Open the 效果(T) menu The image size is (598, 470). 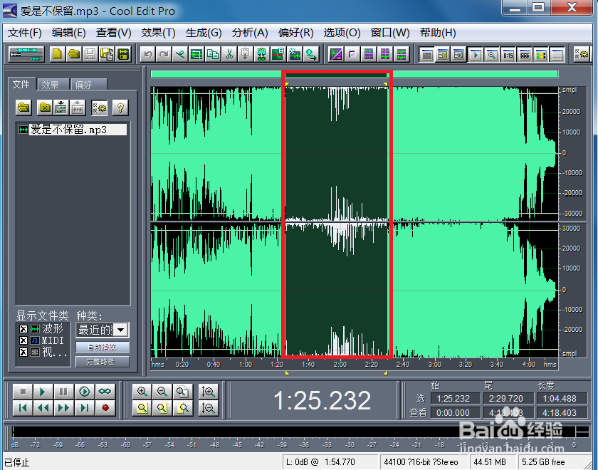point(158,33)
